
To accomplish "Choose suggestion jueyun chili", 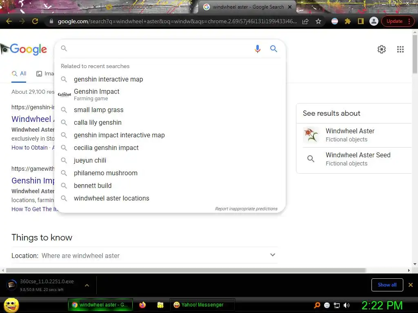I will click(170, 161).
